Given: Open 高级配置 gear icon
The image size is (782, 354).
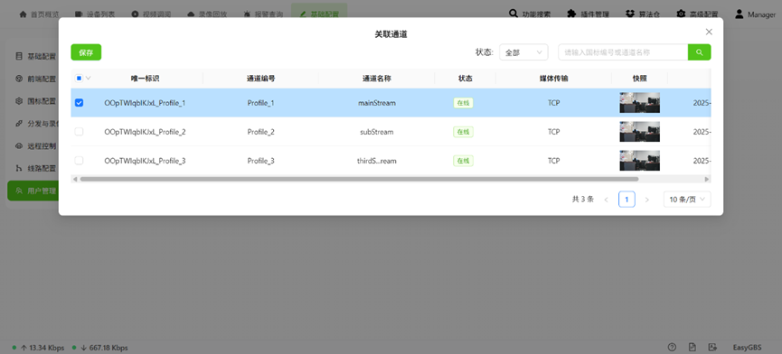Looking at the screenshot, I should [x=681, y=14].
